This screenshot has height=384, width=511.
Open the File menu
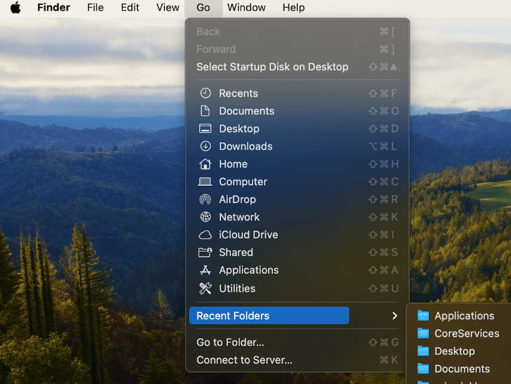[x=95, y=8]
